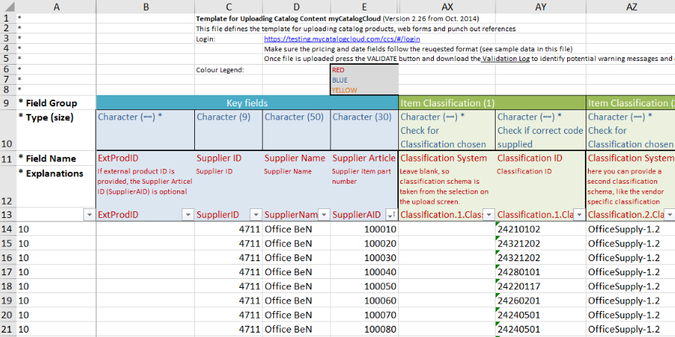Open the SupplierID filter dropdown arrow
The width and height of the screenshot is (675, 337).
[255, 214]
